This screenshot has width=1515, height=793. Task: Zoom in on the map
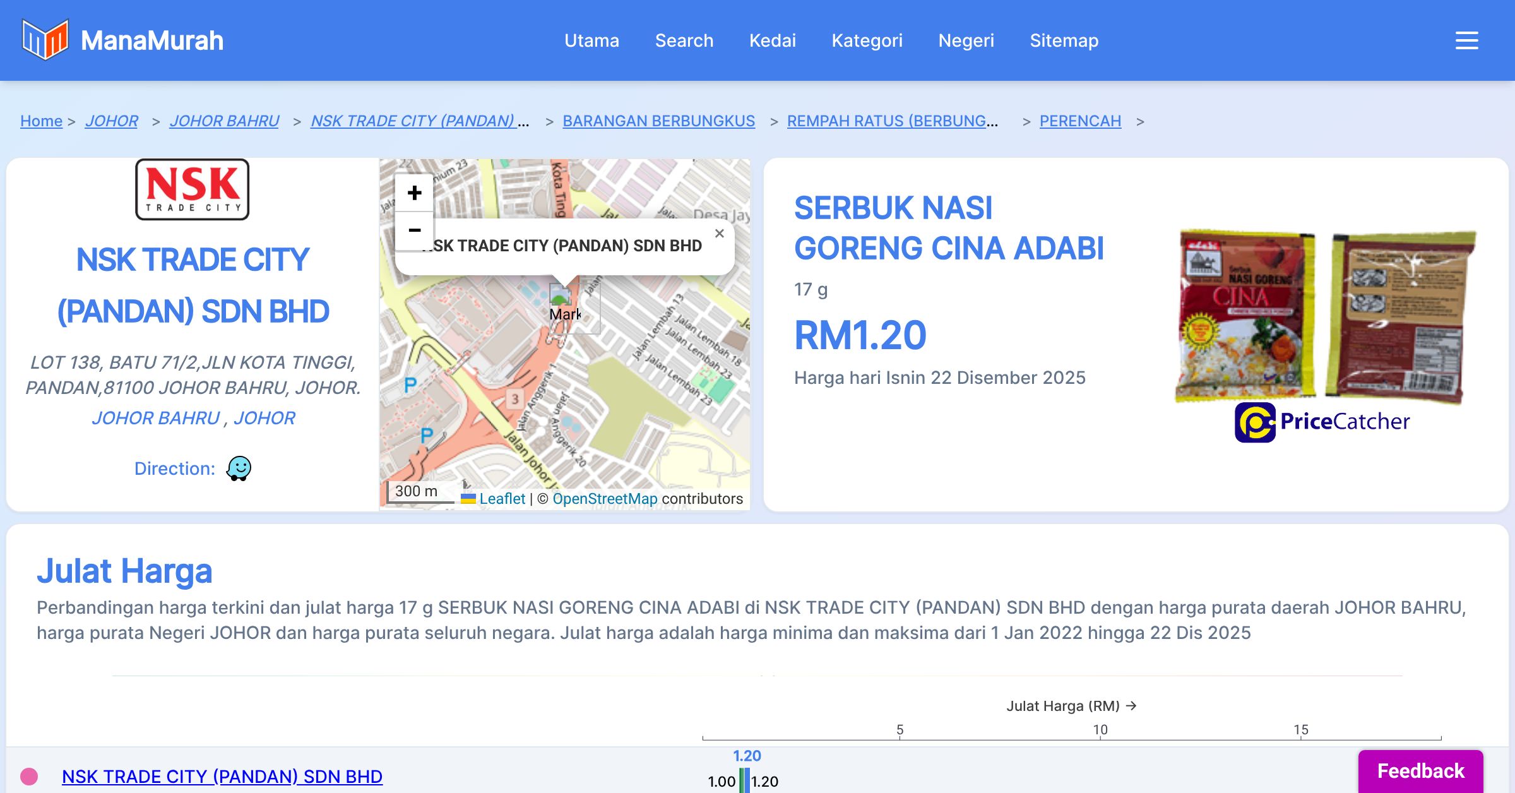pyautogui.click(x=414, y=193)
